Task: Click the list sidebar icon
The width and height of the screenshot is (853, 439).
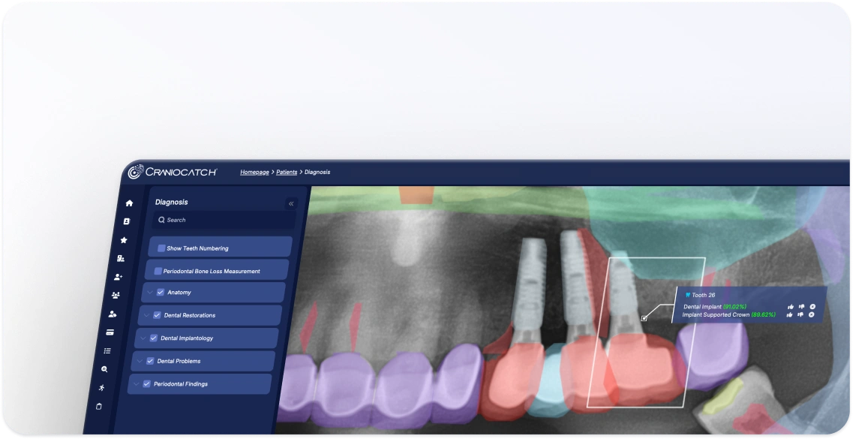Action: click(107, 351)
